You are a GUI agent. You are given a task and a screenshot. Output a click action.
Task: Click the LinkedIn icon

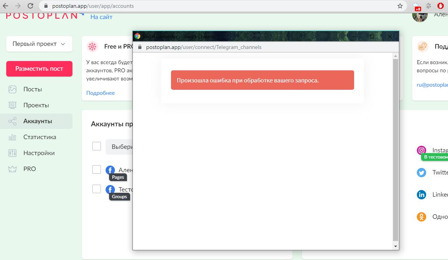coord(421,195)
